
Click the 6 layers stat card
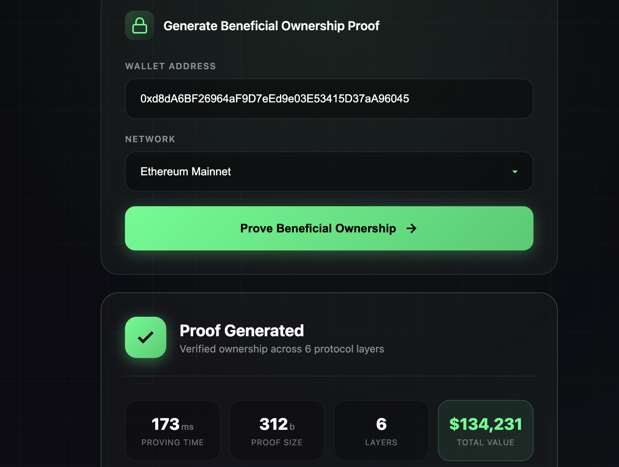381,431
